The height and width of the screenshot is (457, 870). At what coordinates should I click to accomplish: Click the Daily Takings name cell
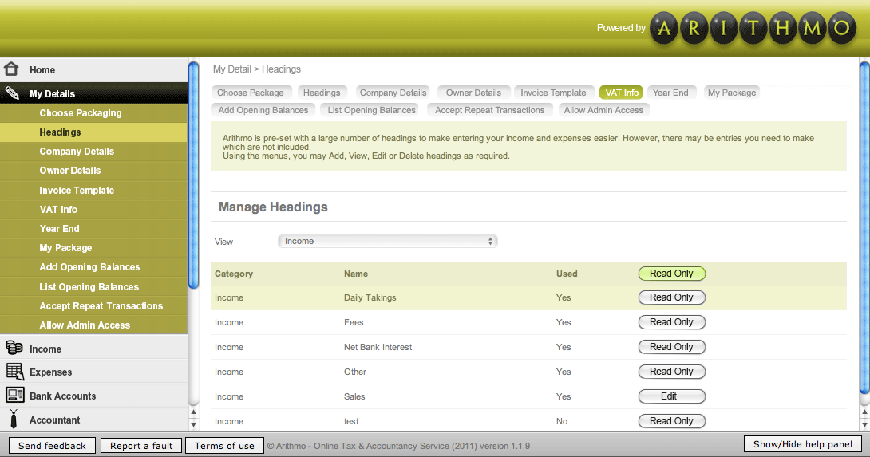(370, 297)
